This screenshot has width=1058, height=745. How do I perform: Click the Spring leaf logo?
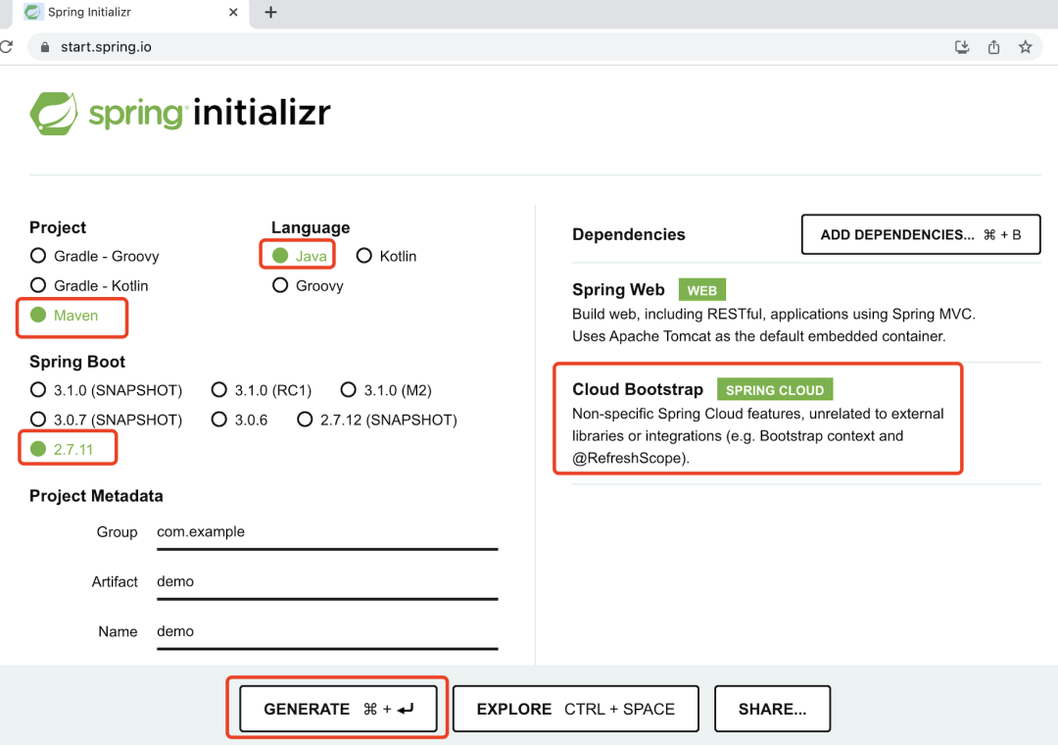tap(53, 114)
